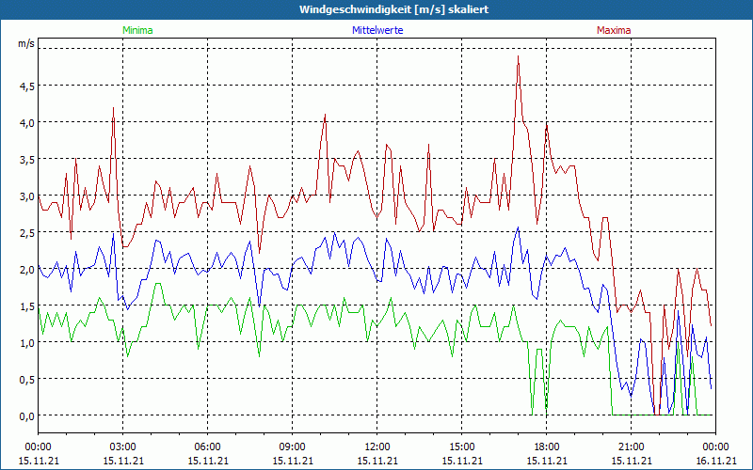Click the red Maxima peak before 03:00
This screenshot has height=470, width=753.
point(113,108)
